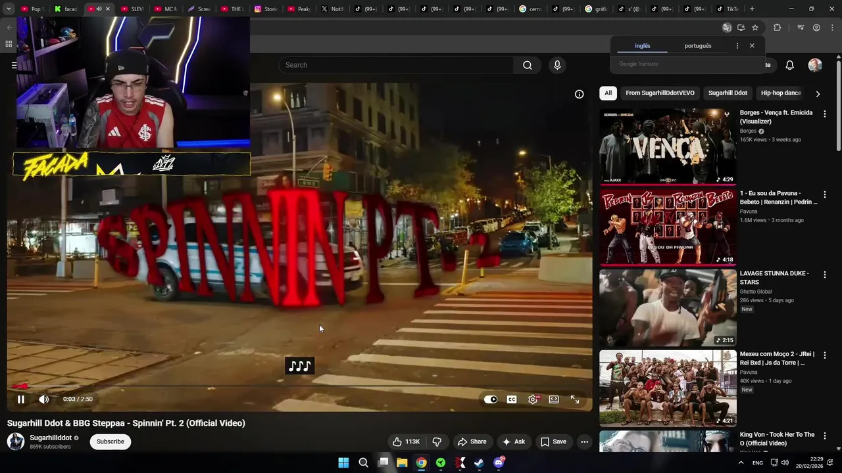Open the tab search dropdown arrow
This screenshot has height=473, width=842.
tap(7, 9)
